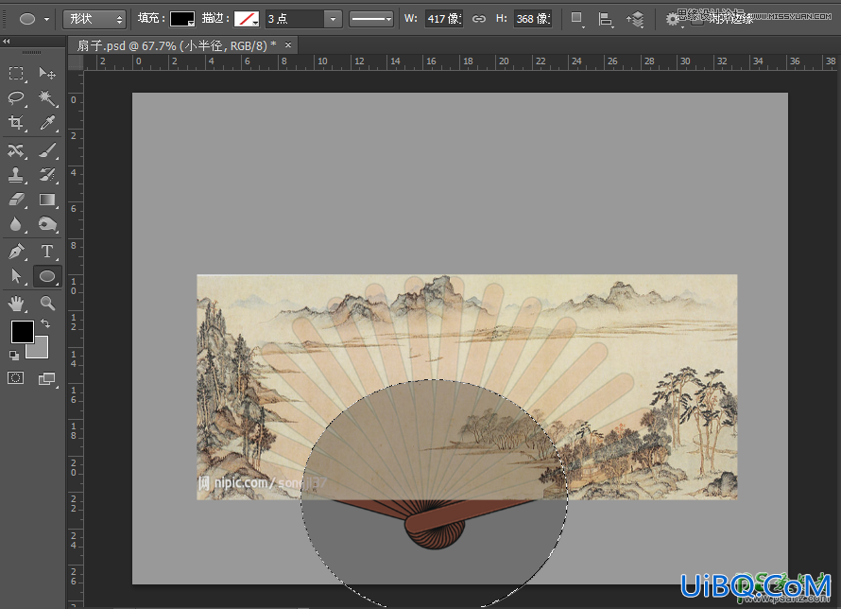Select the Brush tool

[x=47, y=150]
